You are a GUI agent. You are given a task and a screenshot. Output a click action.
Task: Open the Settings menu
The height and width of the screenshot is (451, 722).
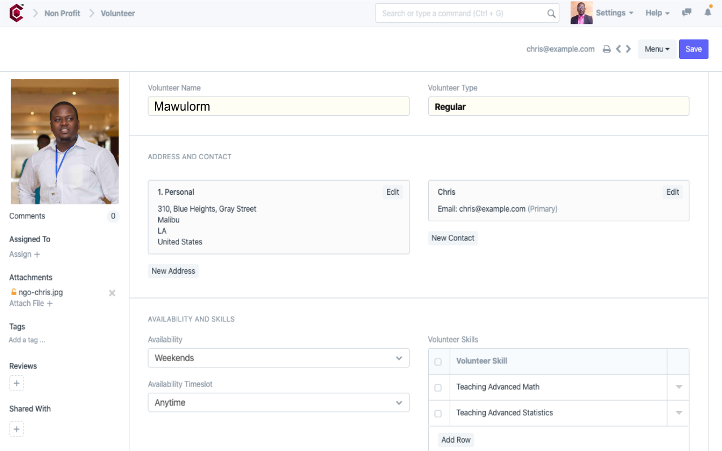point(614,13)
